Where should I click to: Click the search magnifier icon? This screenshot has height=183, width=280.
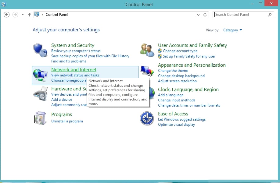(270, 15)
